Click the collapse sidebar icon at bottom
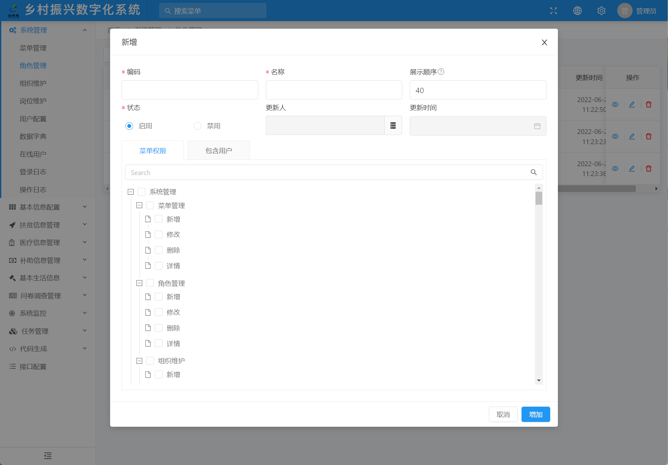Screen dimensions: 668x465 [48, 456]
